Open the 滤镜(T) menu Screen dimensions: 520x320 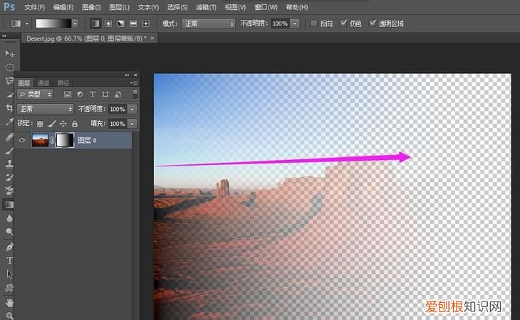pos(206,6)
